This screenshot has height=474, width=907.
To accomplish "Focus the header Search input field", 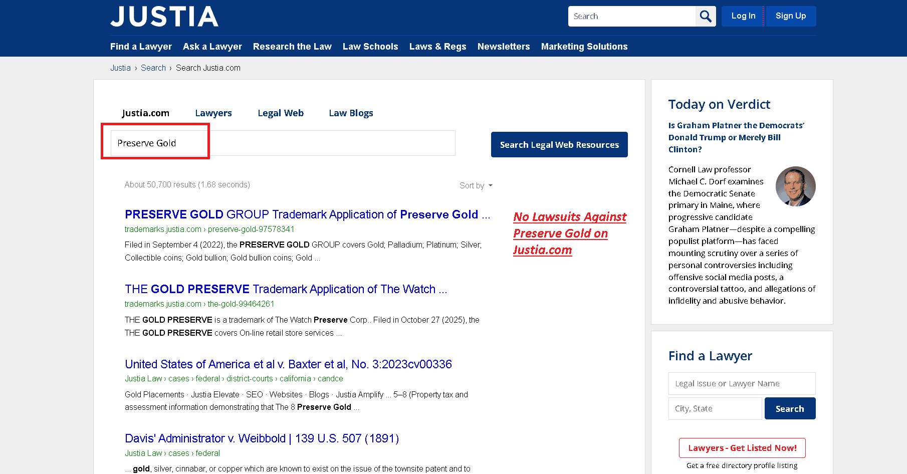I will pyautogui.click(x=632, y=17).
